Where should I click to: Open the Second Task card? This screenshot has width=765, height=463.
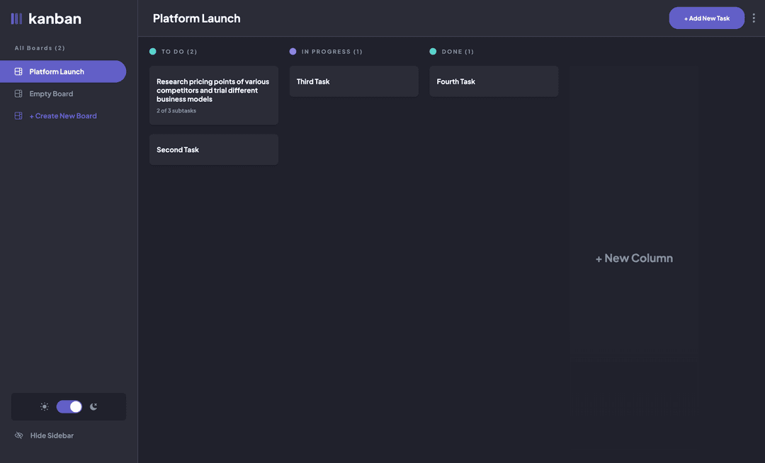(213, 149)
